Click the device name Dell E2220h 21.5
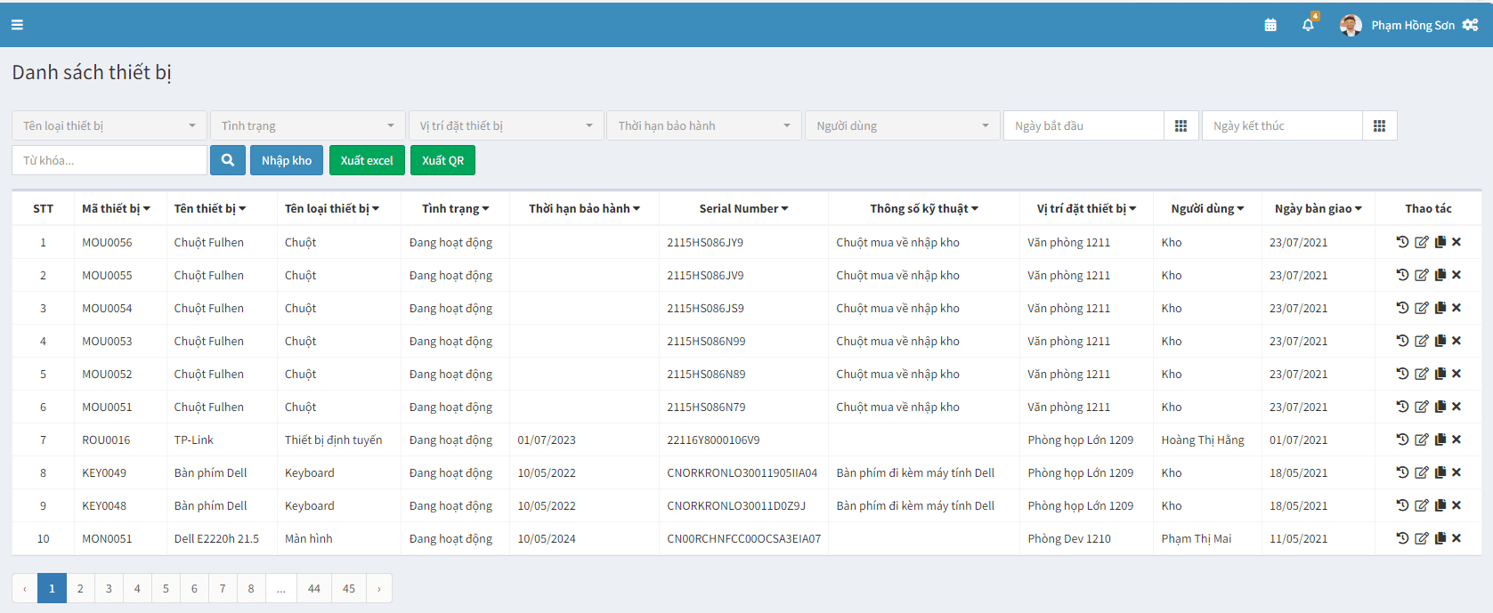The height and width of the screenshot is (613, 1493). (x=216, y=538)
